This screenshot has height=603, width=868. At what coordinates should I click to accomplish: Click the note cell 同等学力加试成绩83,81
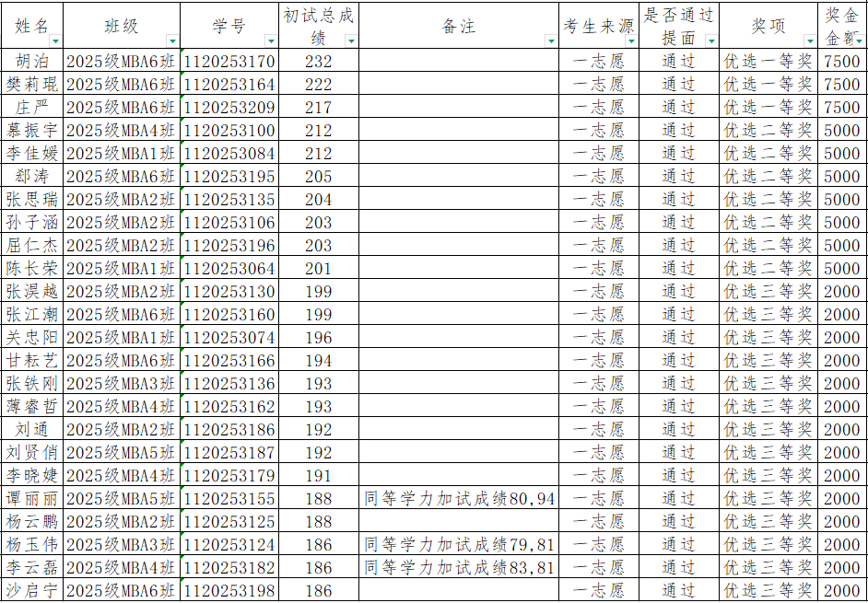pos(459,568)
